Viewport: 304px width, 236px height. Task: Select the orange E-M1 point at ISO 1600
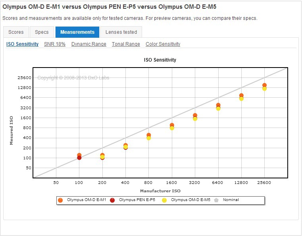tap(172, 125)
